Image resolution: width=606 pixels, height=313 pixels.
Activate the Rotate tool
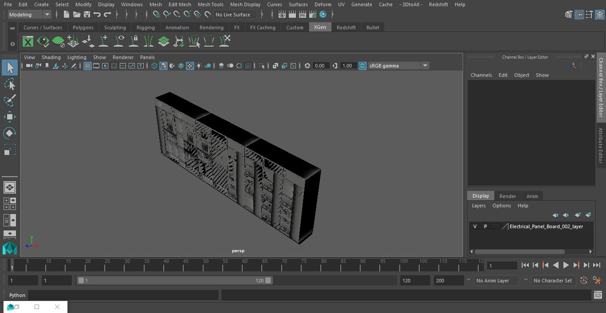coord(10,133)
